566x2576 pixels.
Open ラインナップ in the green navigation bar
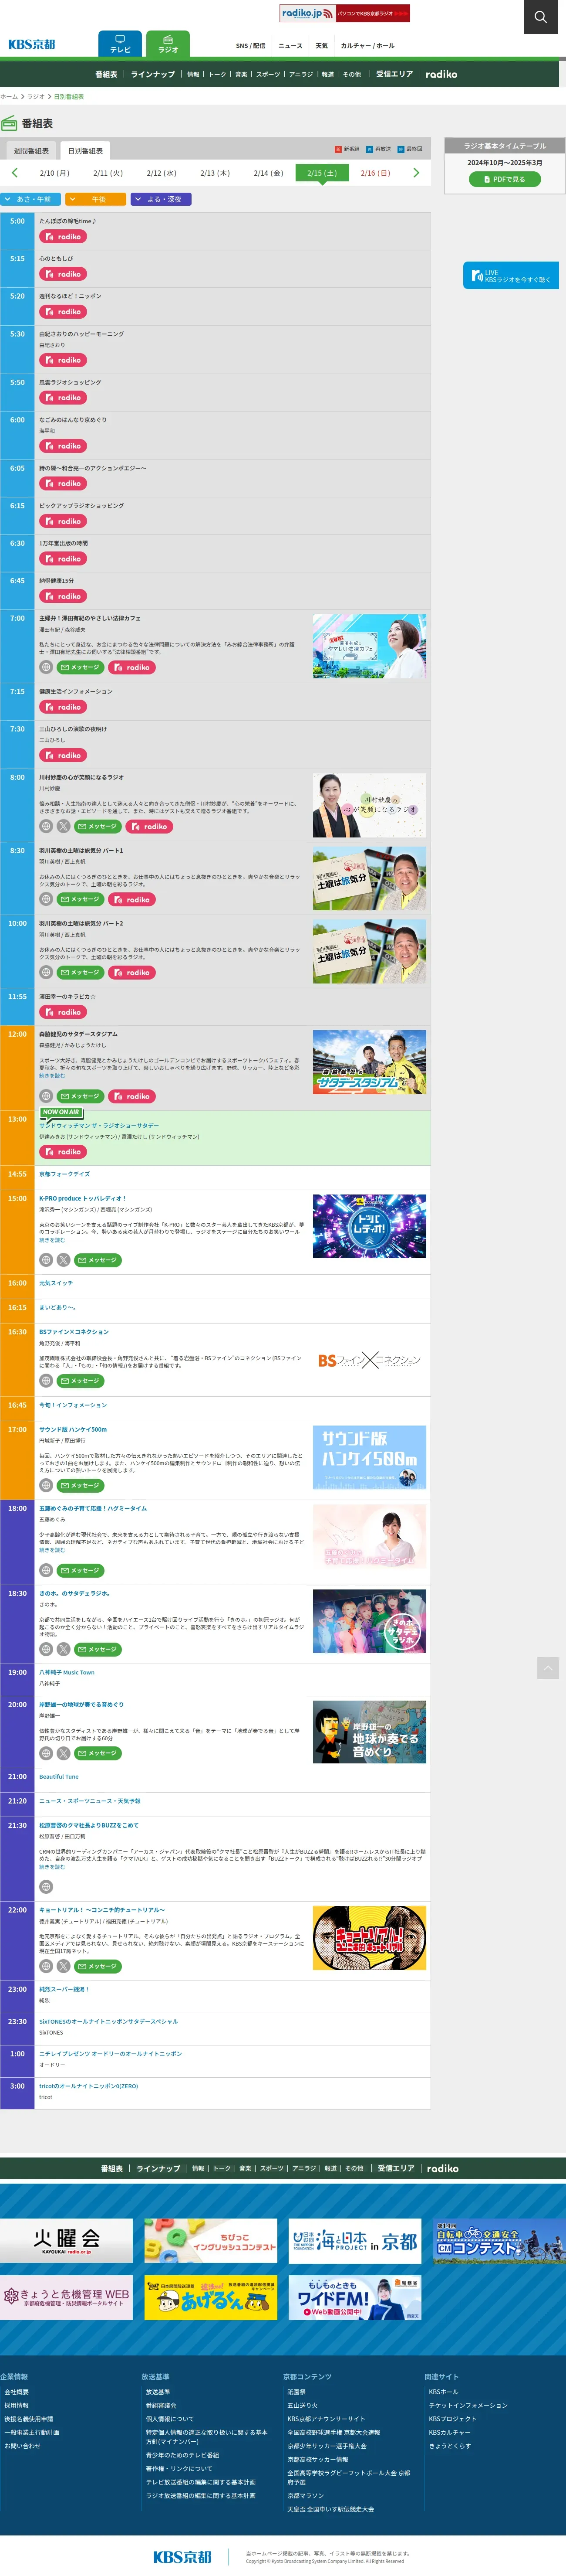click(x=153, y=74)
